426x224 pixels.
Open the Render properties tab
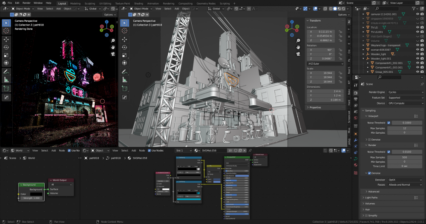356,93
